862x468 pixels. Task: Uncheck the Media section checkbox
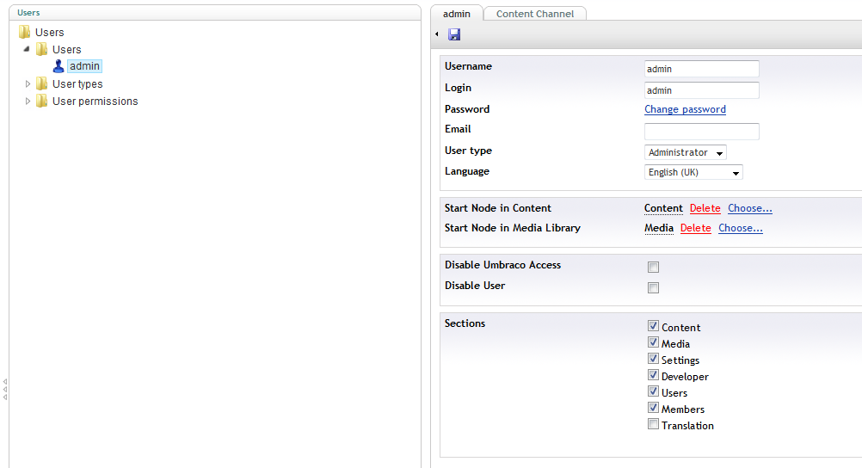coord(653,342)
